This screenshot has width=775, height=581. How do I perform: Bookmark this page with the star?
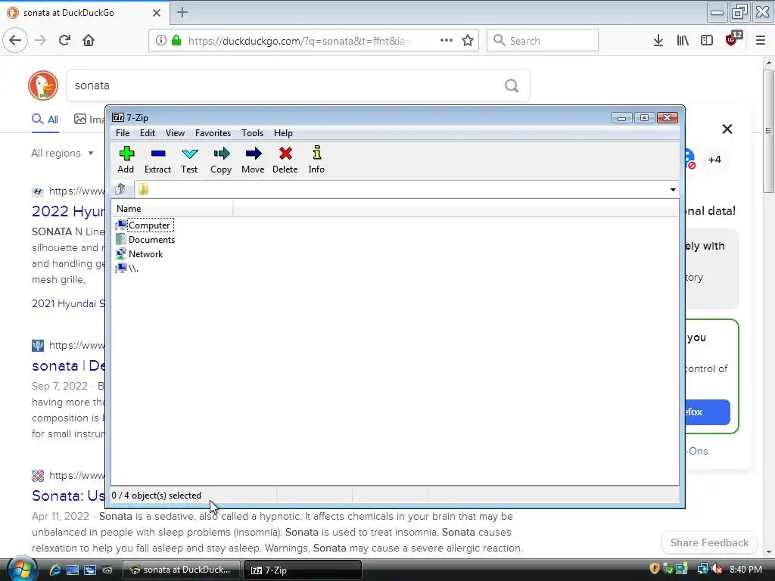(x=468, y=41)
